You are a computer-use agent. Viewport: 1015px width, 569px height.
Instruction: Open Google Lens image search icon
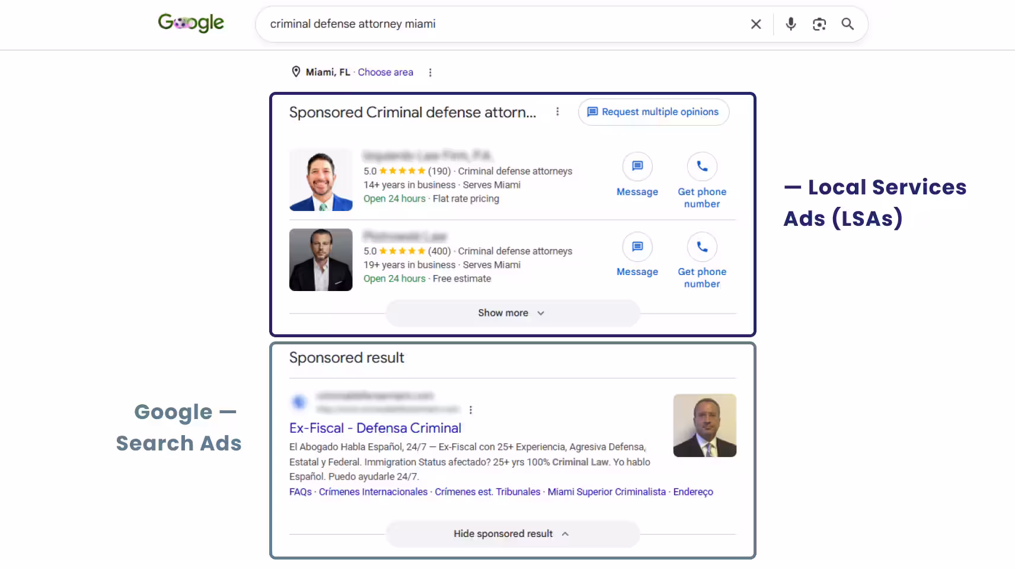pos(819,24)
